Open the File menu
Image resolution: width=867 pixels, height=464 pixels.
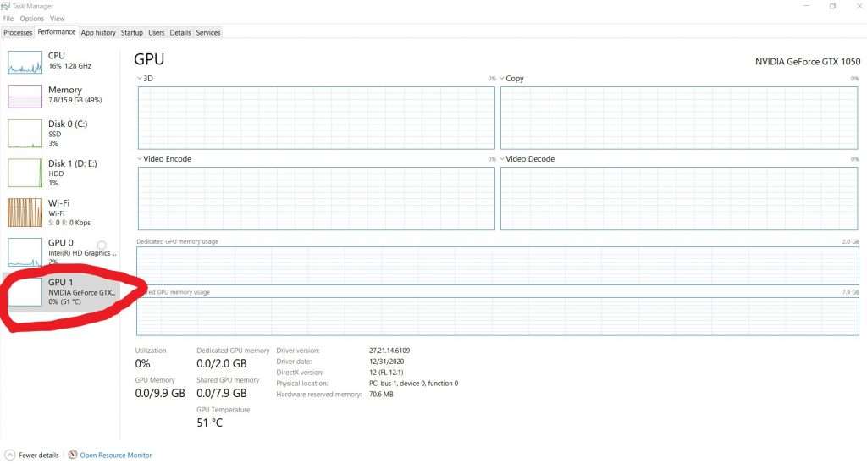(x=8, y=19)
